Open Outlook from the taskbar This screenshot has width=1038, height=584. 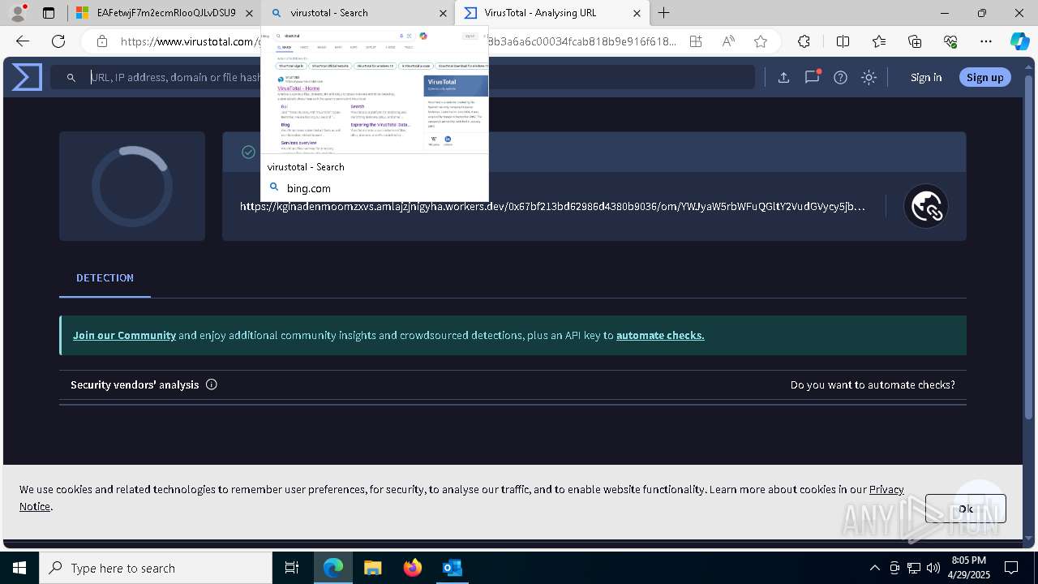[x=453, y=568]
